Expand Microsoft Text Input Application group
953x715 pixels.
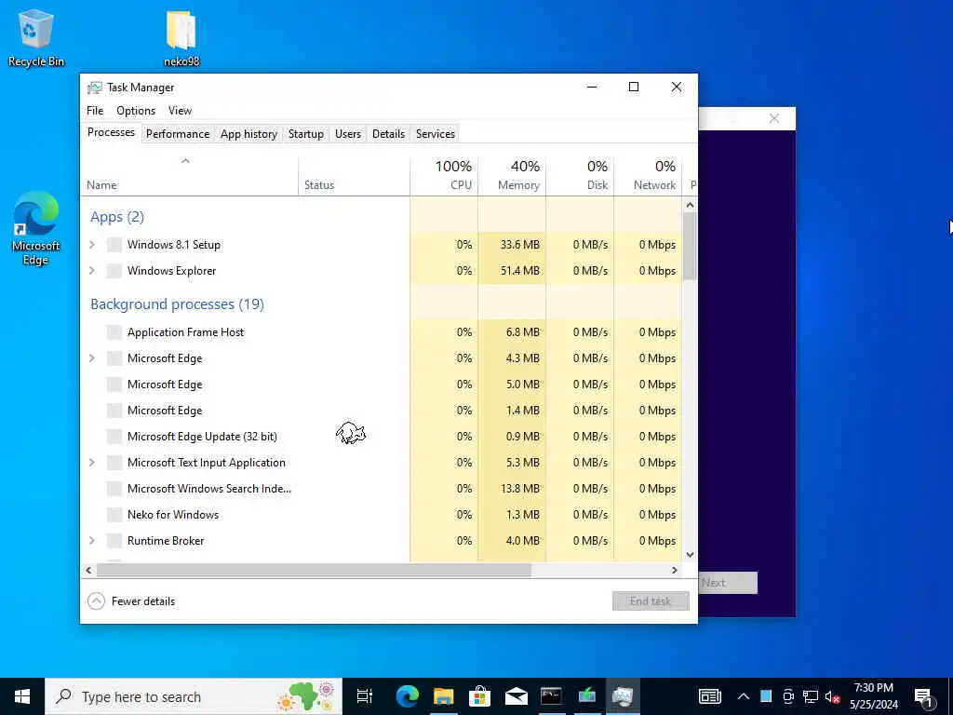[x=92, y=463]
